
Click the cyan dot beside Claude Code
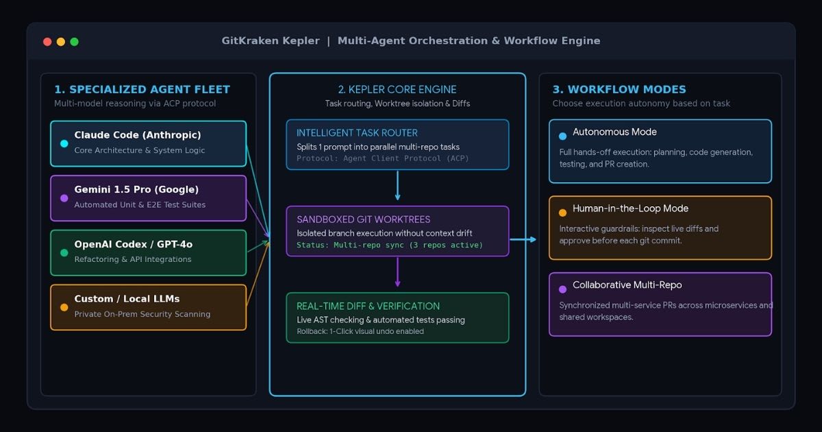coord(64,143)
